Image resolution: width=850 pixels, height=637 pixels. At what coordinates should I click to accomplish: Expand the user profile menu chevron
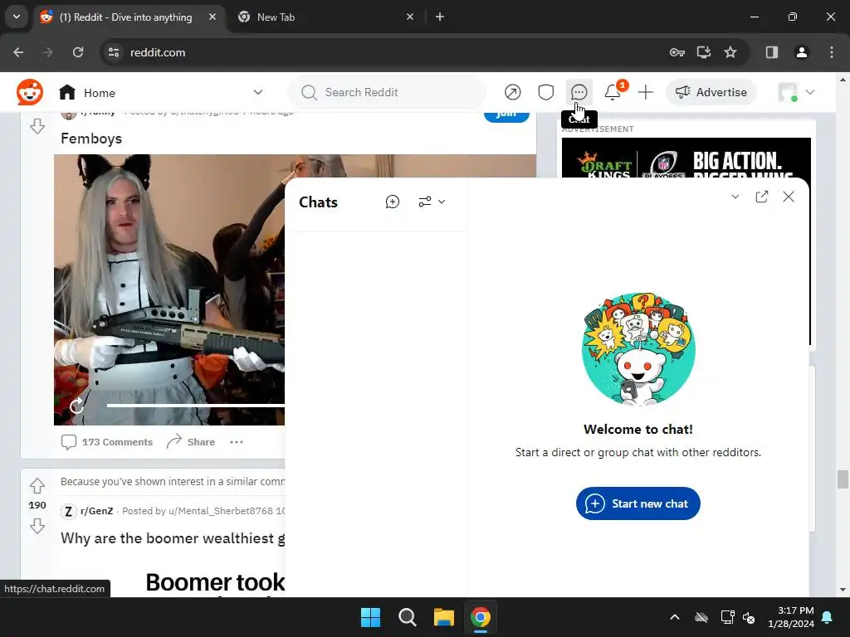pyautogui.click(x=810, y=92)
